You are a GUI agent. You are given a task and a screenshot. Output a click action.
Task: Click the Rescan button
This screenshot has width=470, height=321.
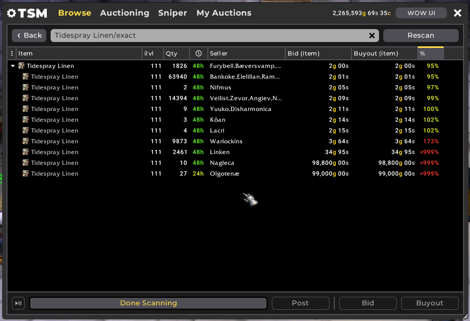(421, 36)
